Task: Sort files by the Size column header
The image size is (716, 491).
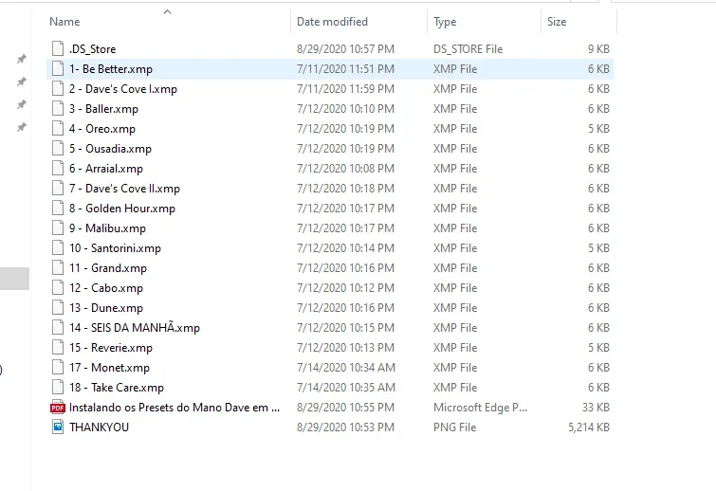Action: (x=557, y=22)
